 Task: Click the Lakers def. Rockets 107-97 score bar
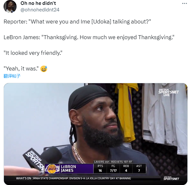pyautogui.click(x=113, y=162)
